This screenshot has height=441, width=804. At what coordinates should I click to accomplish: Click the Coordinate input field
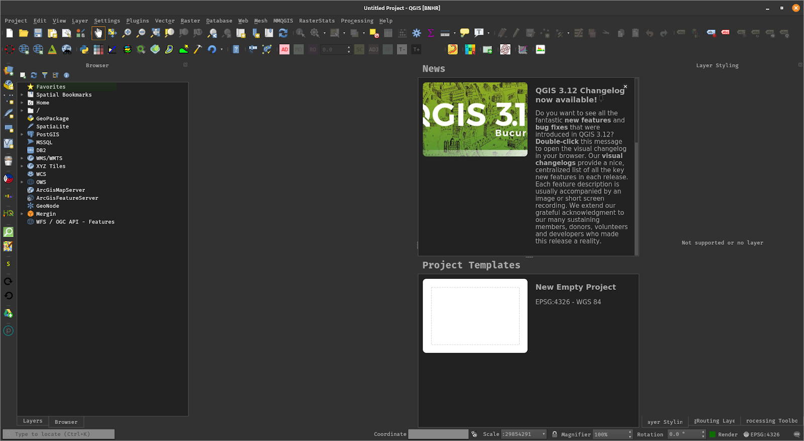coord(438,434)
